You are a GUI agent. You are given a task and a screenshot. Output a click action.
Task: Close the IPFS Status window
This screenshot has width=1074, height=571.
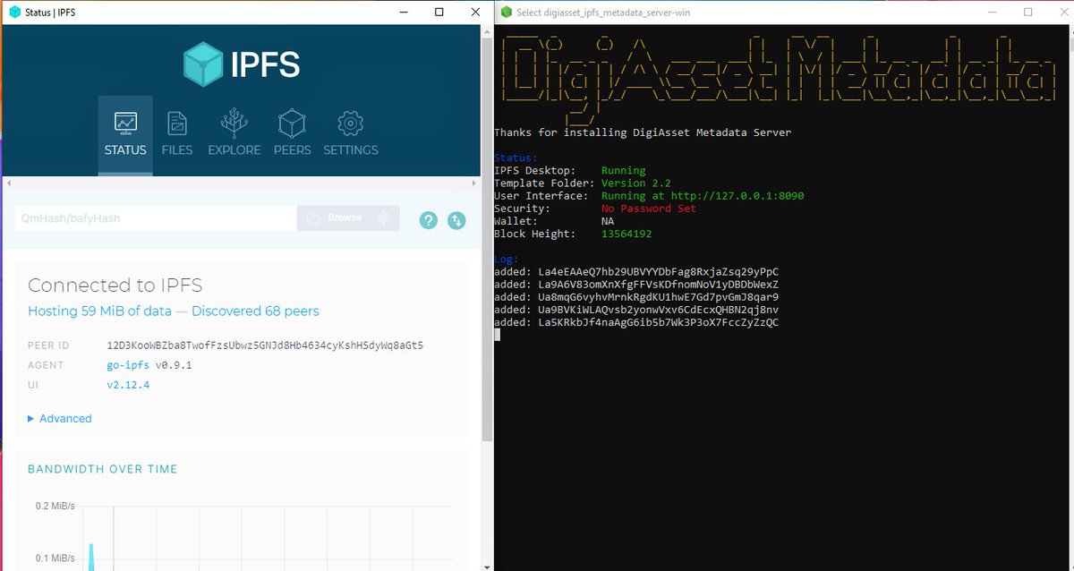point(477,12)
